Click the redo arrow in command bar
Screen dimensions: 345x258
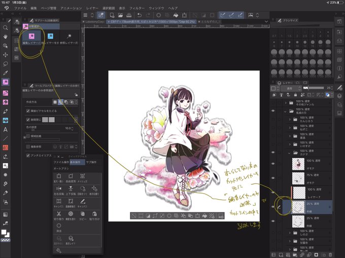pos(148,15)
